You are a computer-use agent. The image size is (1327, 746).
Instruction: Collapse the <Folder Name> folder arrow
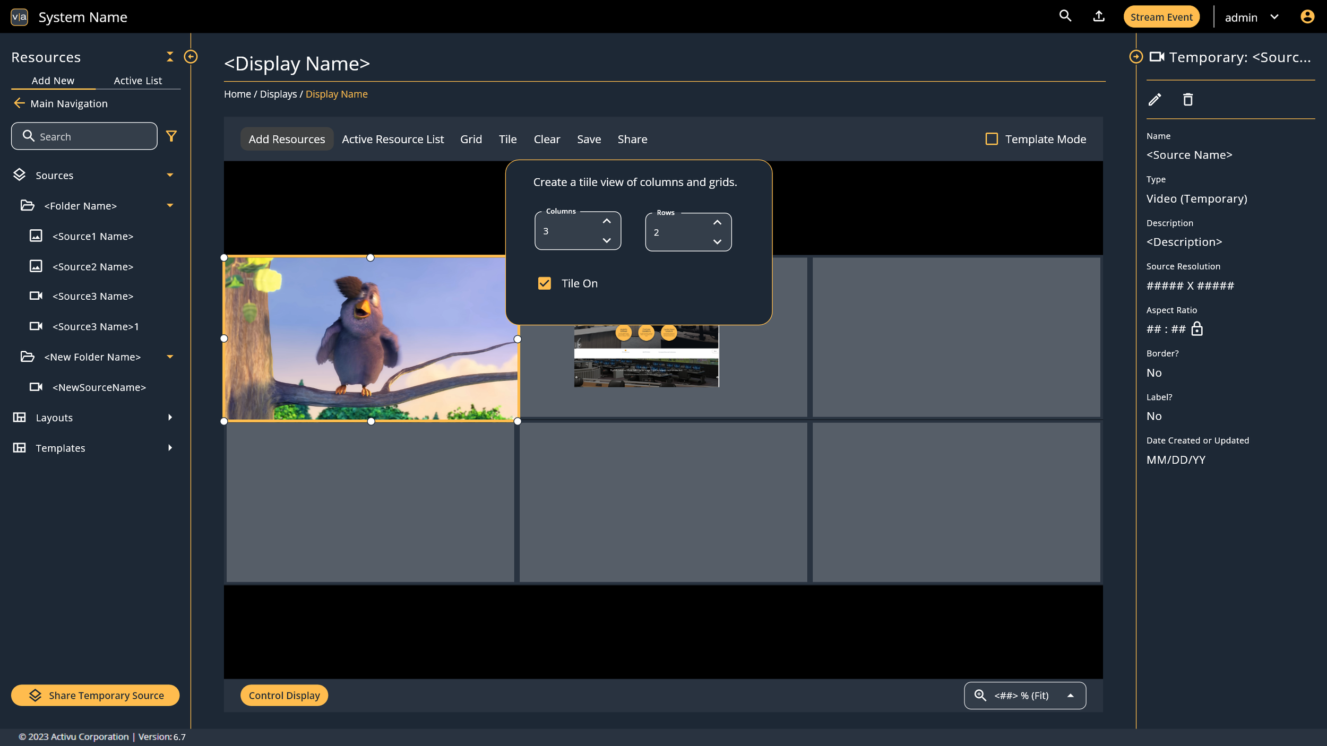pyautogui.click(x=170, y=205)
